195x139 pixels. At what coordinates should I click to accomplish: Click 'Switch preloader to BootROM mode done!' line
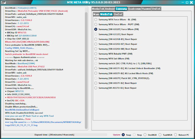(x=27, y=54)
